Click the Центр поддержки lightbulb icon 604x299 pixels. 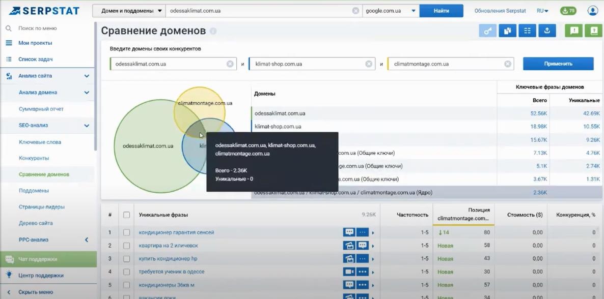pyautogui.click(x=9, y=275)
